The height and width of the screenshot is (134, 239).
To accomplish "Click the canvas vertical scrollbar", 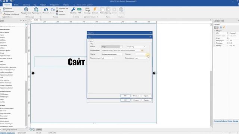I will pyautogui.click(x=211, y=76).
